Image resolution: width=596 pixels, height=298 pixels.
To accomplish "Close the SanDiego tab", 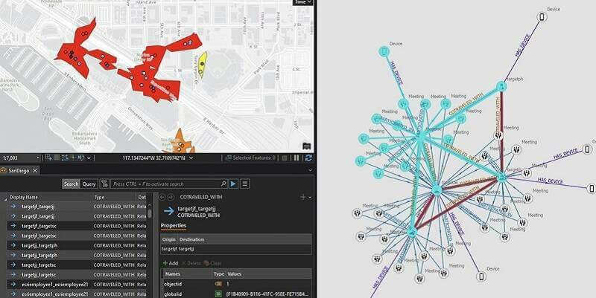I will pyautogui.click(x=35, y=171).
